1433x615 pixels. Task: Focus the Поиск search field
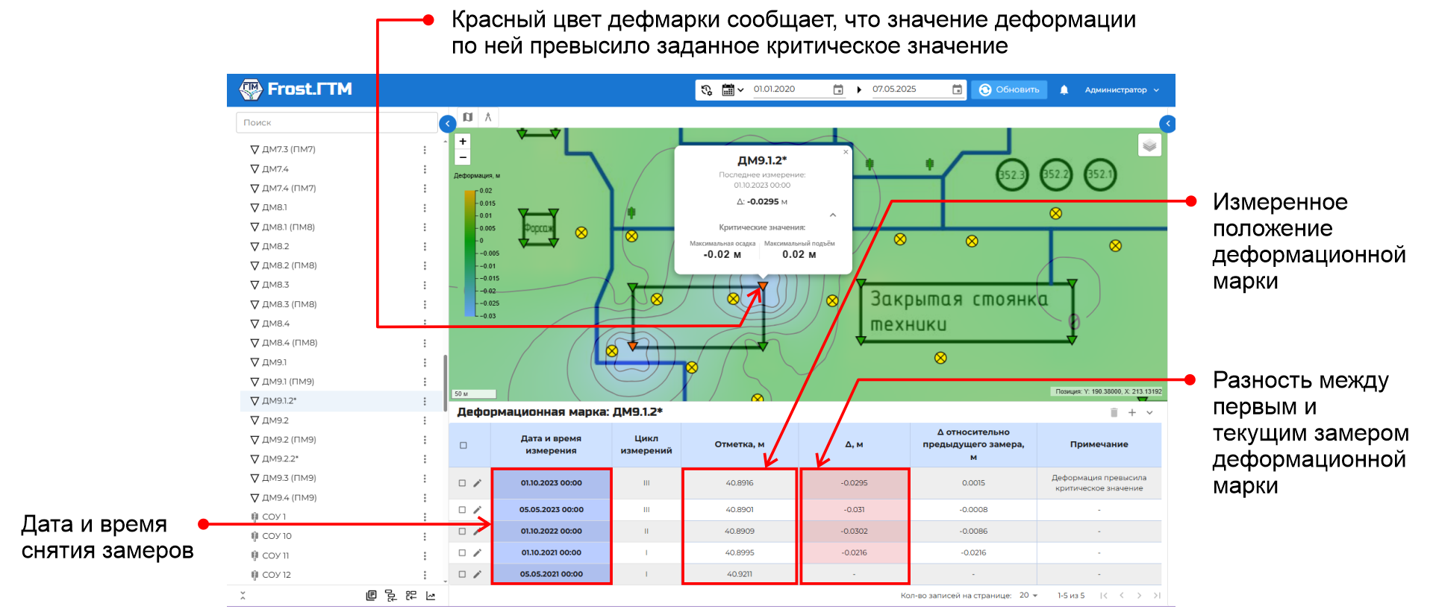337,122
